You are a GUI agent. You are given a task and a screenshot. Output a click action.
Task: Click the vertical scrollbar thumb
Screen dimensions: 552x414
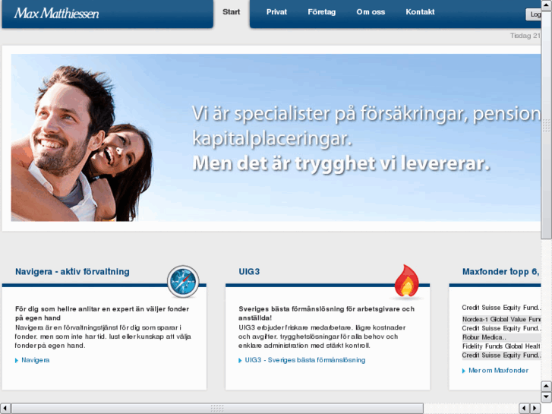(x=547, y=125)
